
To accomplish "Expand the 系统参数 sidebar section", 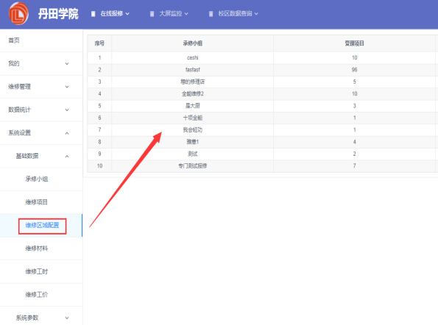I will (x=41, y=318).
